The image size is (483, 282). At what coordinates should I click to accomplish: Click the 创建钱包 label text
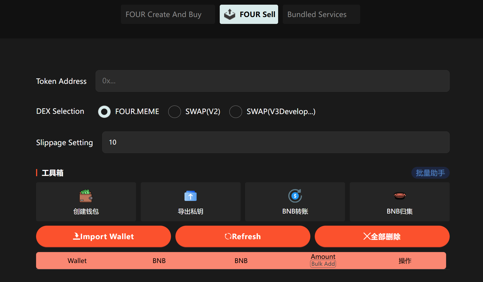[86, 211]
